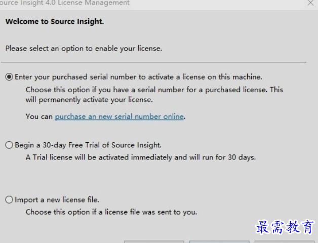Click the horizontal separator line under the instructions
Screen dimensions: 318x243
click(x=153, y=62)
